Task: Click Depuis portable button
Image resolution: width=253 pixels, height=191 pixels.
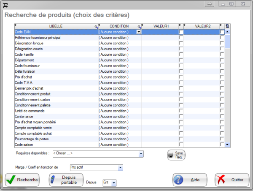Action: [65, 180]
